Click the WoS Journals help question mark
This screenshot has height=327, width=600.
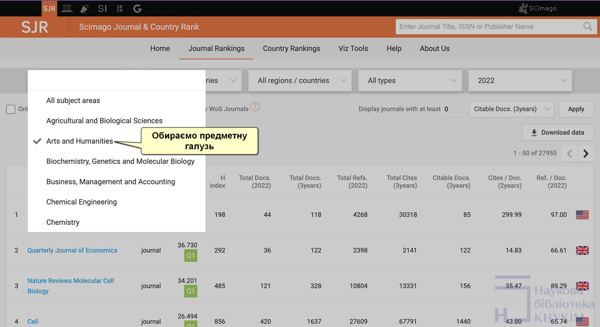coord(255,106)
